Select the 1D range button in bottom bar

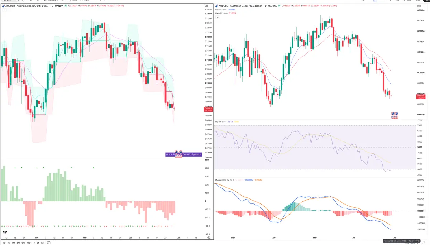[4, 242]
